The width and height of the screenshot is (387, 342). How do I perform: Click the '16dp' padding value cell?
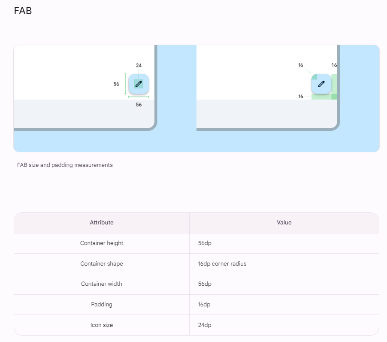[x=284, y=304]
